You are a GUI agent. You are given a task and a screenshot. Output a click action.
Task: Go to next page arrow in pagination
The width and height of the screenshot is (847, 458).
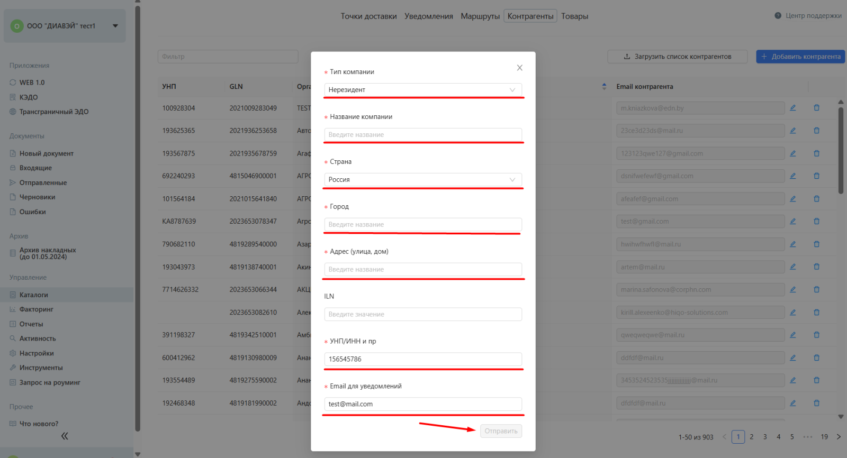(x=839, y=437)
